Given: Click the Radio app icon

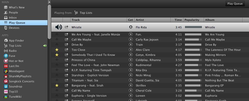Looking at the screenshot, I should pos(6,51).
